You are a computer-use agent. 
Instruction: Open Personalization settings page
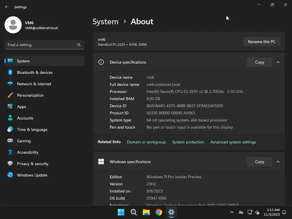(44, 95)
